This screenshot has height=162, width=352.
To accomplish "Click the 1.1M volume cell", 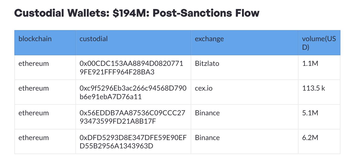I will point(310,64).
